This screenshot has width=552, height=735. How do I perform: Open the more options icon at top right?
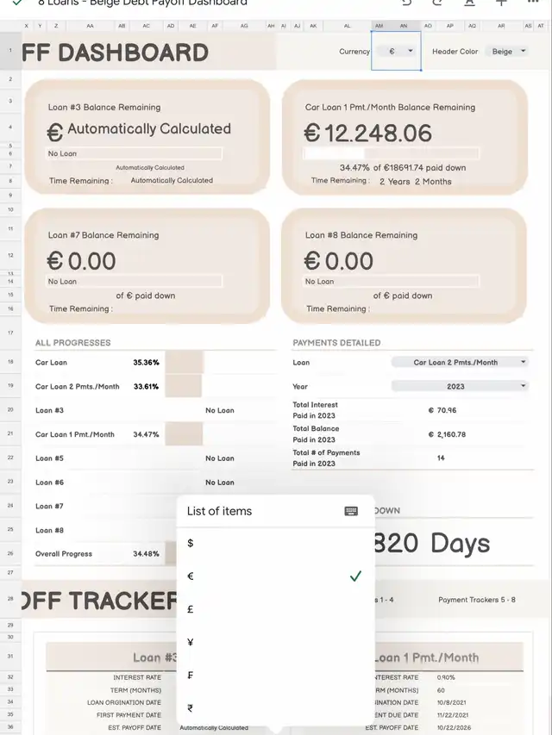pyautogui.click(x=532, y=3)
